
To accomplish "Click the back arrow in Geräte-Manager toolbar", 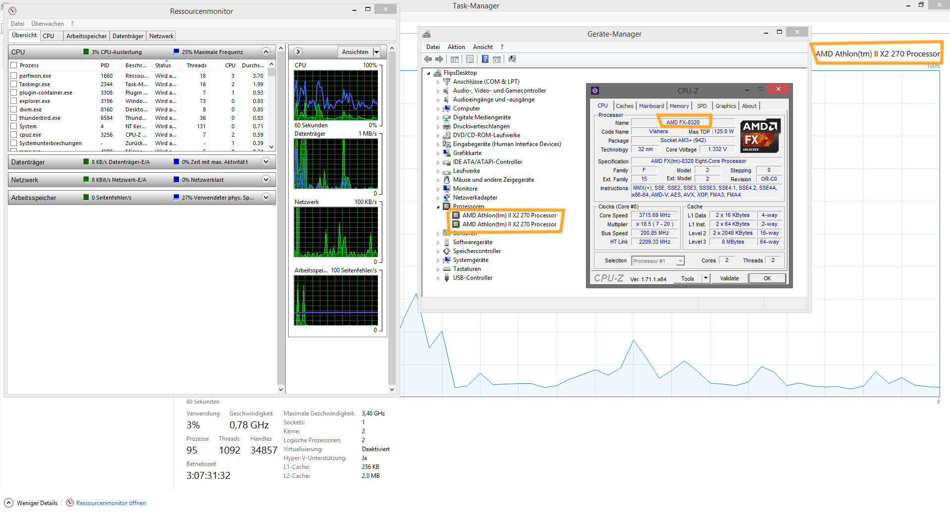I will click(x=428, y=59).
